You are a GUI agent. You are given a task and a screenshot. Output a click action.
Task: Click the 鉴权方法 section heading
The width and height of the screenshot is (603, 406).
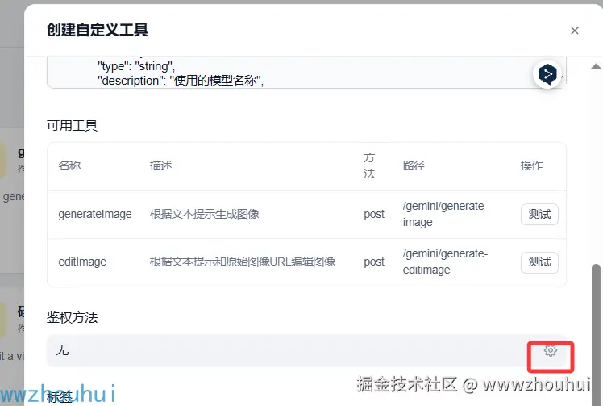point(73,317)
